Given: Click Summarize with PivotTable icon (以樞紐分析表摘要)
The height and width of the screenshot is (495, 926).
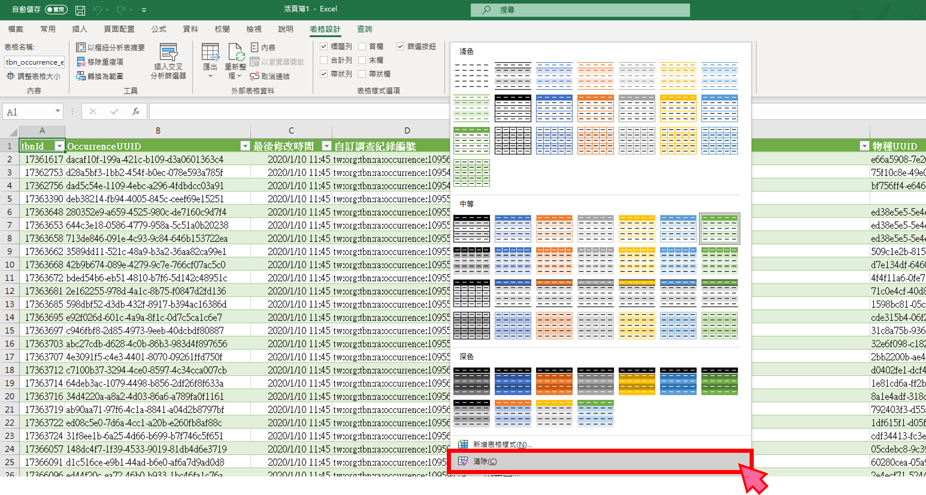Looking at the screenshot, I should 81,47.
